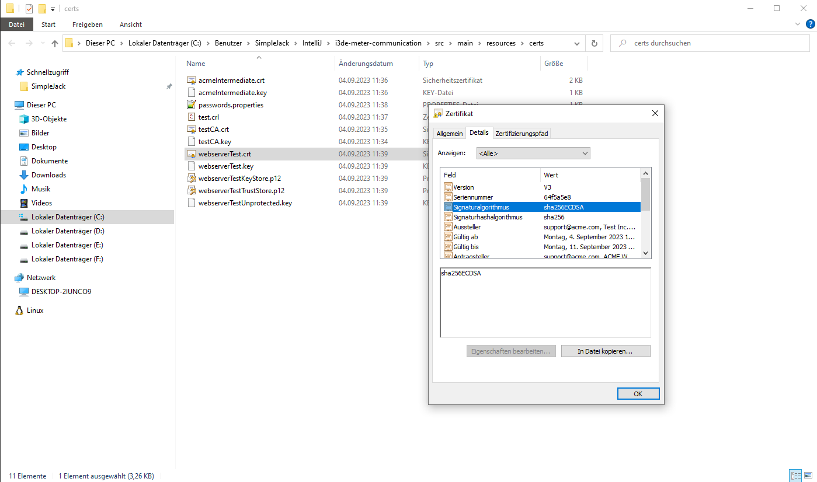Click the Downloads folder icon in sidebar
817x482 pixels.
[x=24, y=175]
